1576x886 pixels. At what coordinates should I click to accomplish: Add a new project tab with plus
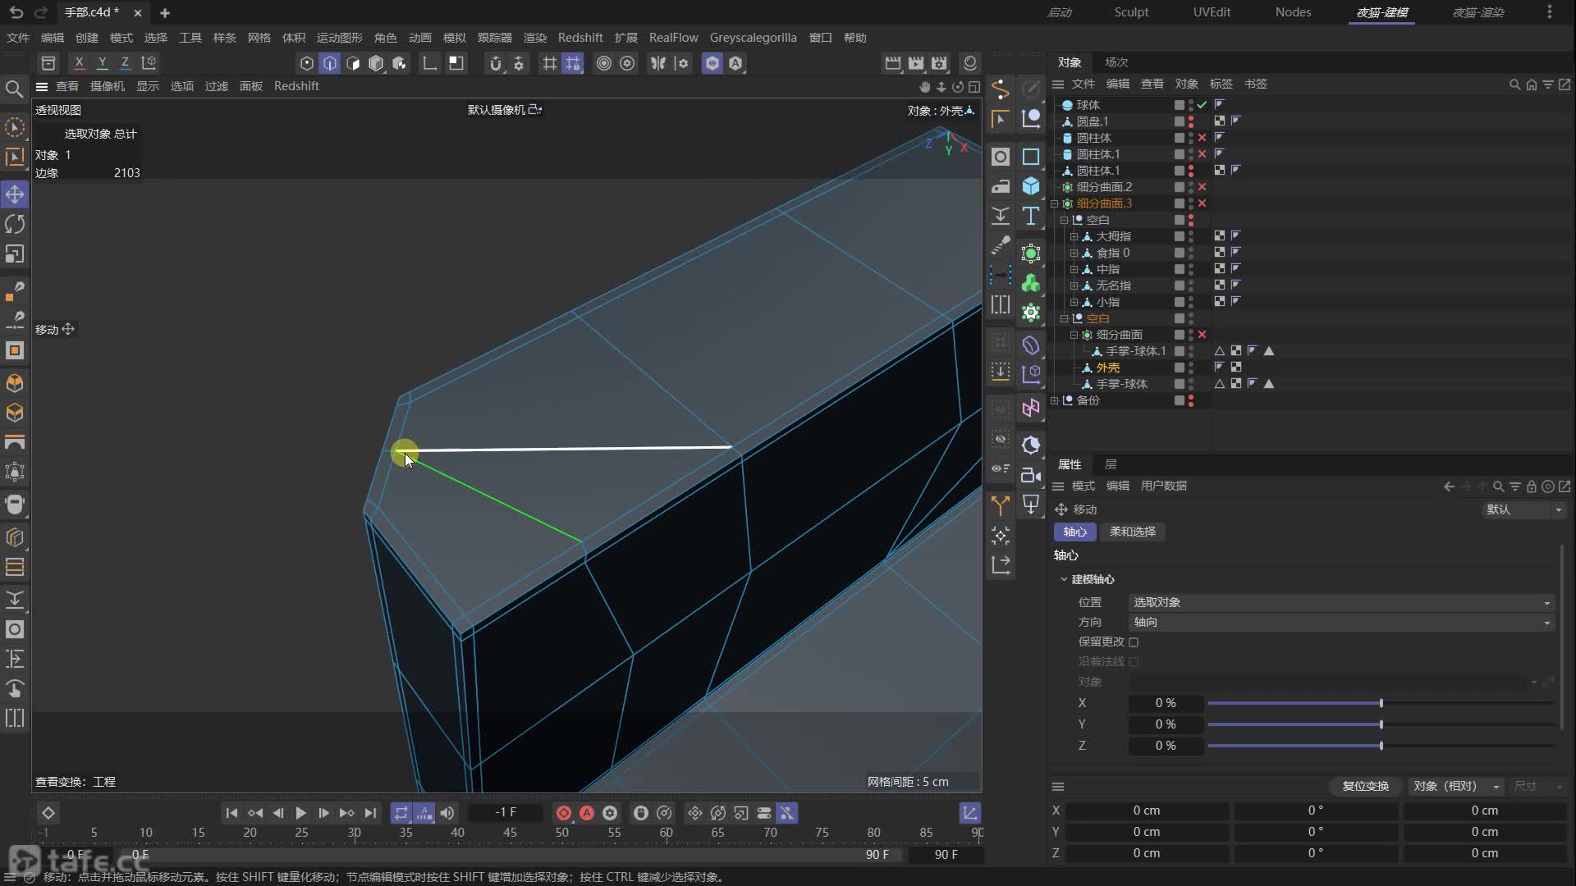tap(165, 12)
